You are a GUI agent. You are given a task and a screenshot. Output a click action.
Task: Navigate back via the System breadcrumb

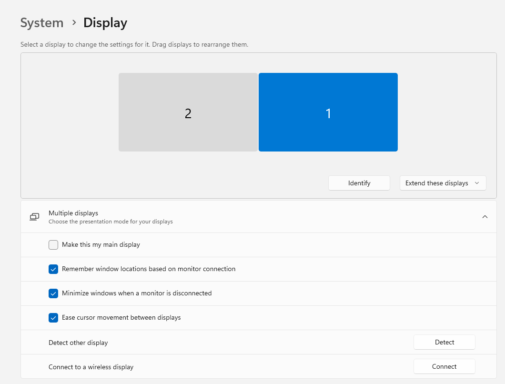coord(42,22)
